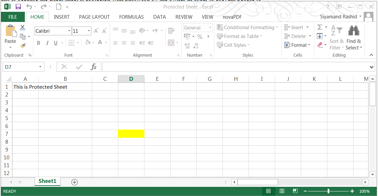Viewport: 378px width, 196px height.
Task: Click the New blank document icon
Action: tap(58, 7)
